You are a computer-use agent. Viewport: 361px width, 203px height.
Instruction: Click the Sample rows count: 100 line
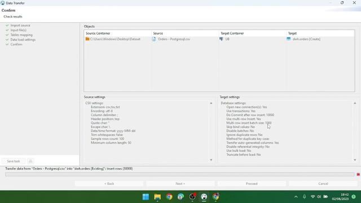click(107, 139)
